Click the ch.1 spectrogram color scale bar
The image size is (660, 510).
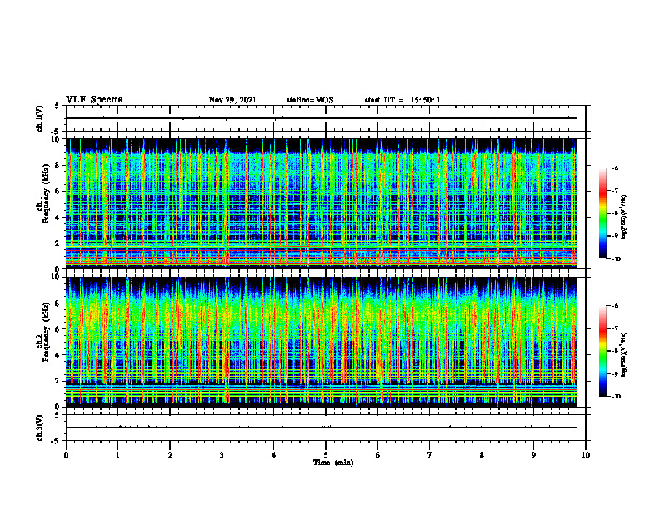pos(602,213)
